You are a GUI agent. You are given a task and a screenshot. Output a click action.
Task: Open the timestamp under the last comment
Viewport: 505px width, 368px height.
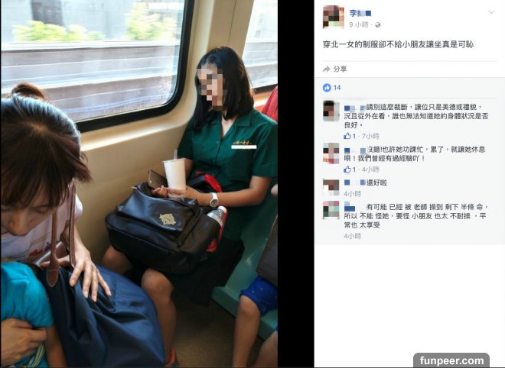352,236
